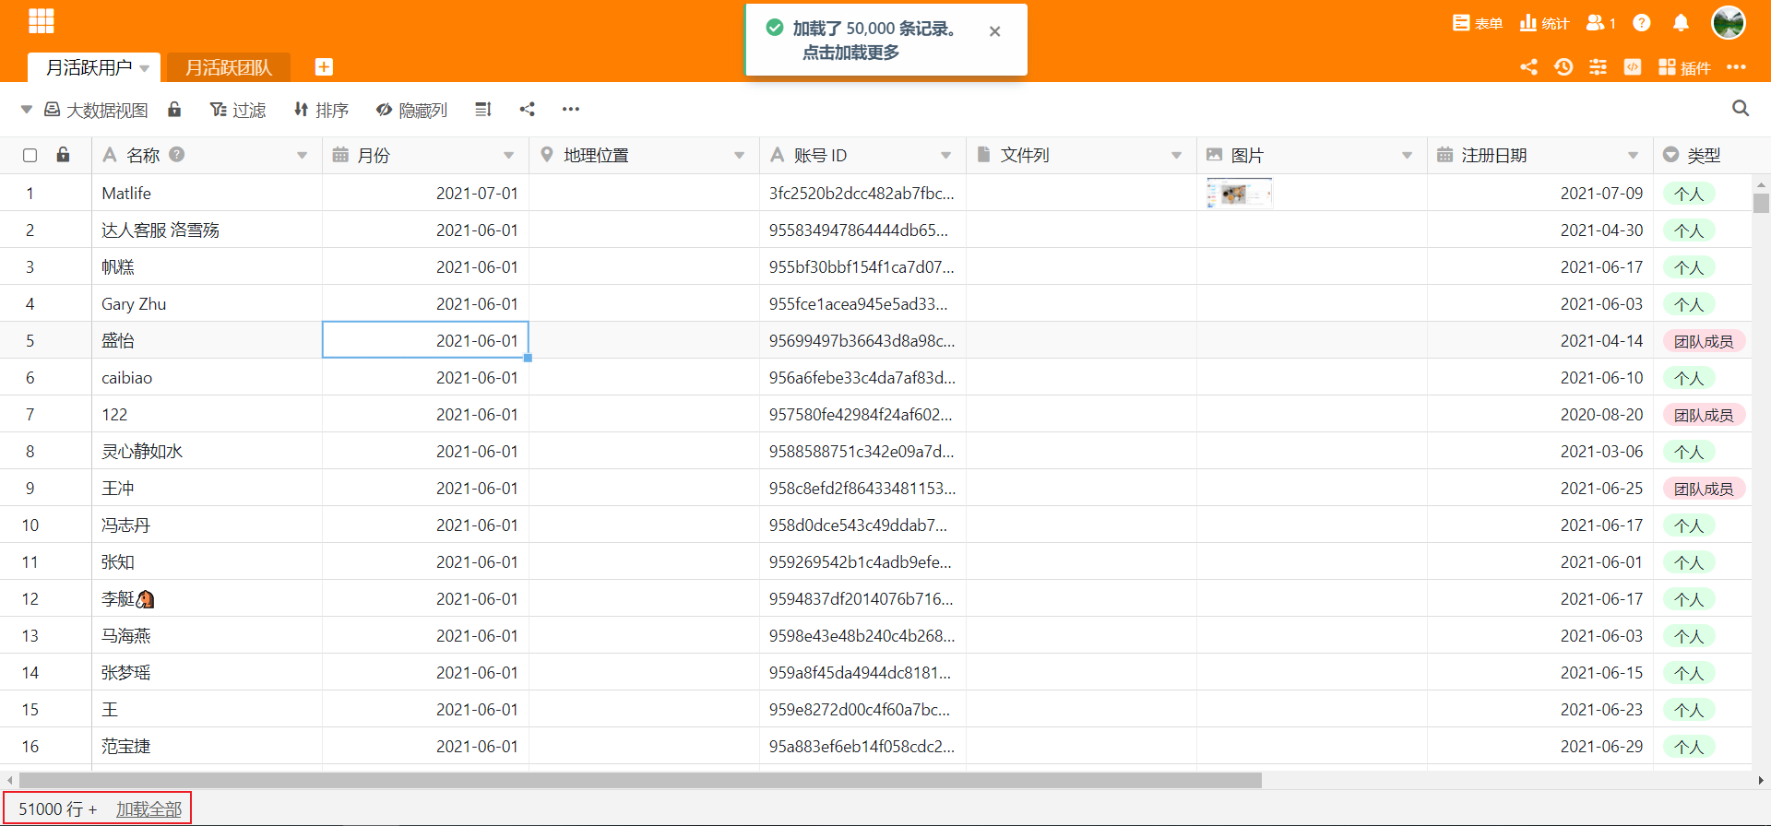Click the view lock icon next to 大数据视图
The width and height of the screenshot is (1771, 826).
pos(174,109)
